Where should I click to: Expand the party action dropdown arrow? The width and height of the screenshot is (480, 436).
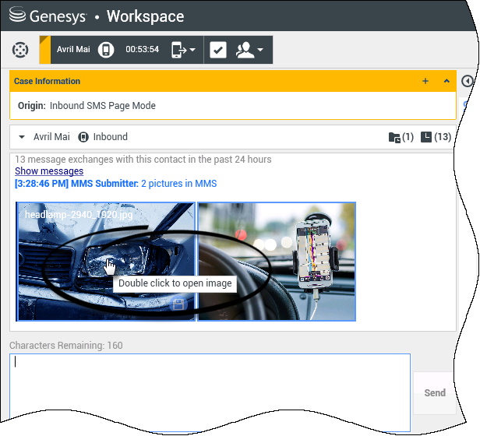(x=260, y=50)
